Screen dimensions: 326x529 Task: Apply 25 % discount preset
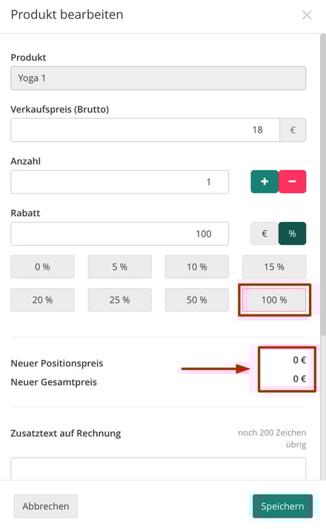coord(119,300)
